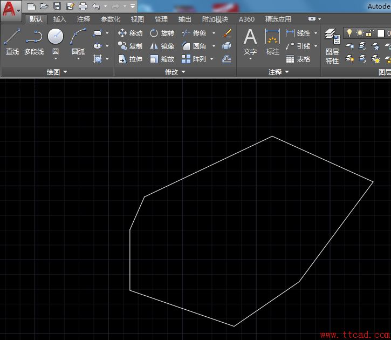Choose the Hatch tool icon
Image resolution: width=391 pixels, height=340 pixels.
pyautogui.click(x=98, y=59)
